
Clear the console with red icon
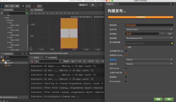click(x=32, y=61)
